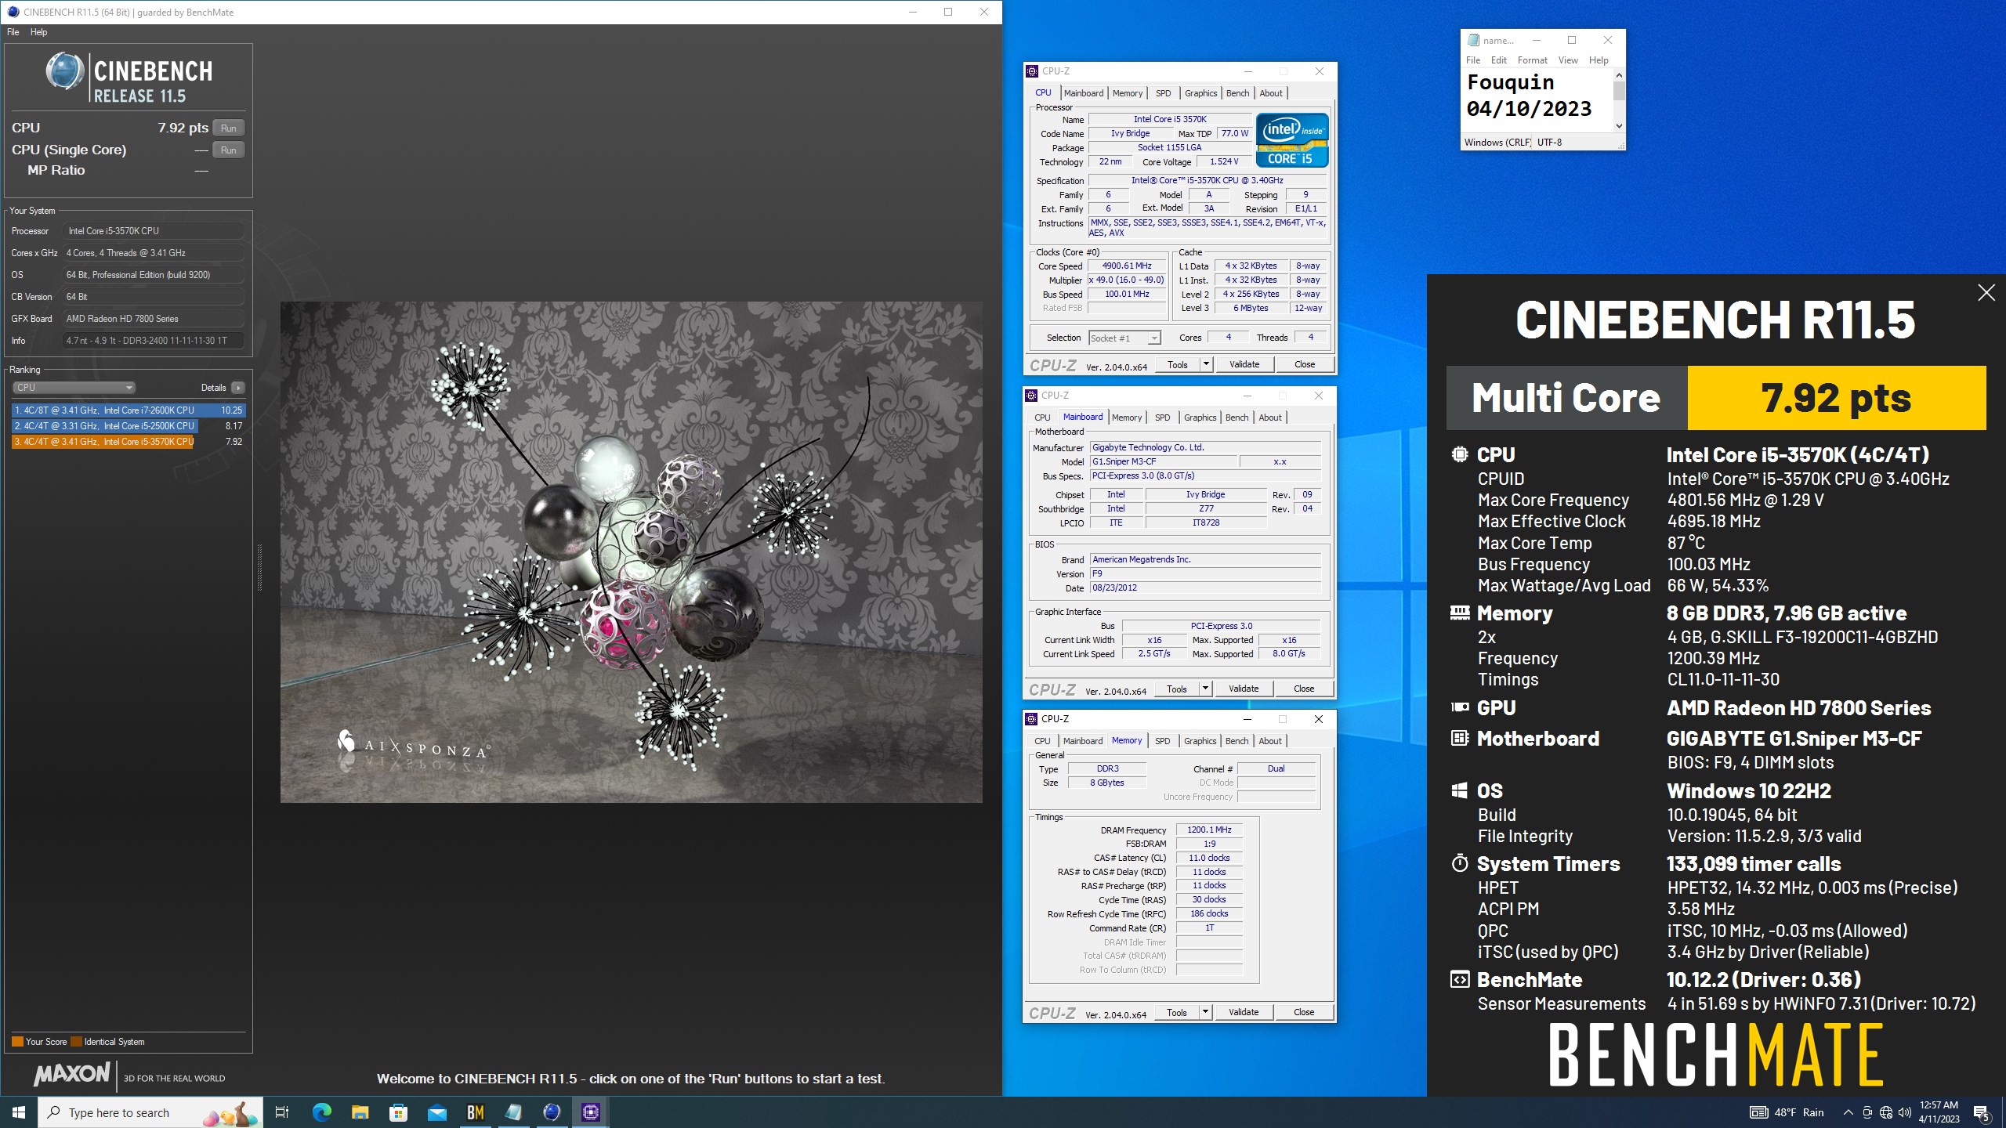
Task: Open the Windows Start menu
Action: pyautogui.click(x=19, y=1112)
